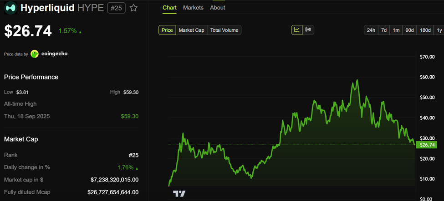
Task: Set chart range to 1y
Action: [439, 30]
